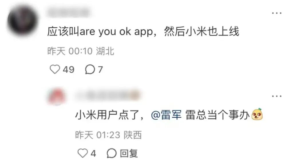The width and height of the screenshot is (293, 167).
Task: Tap the doge emoji after 雷总当个事办
Action: click(x=257, y=114)
